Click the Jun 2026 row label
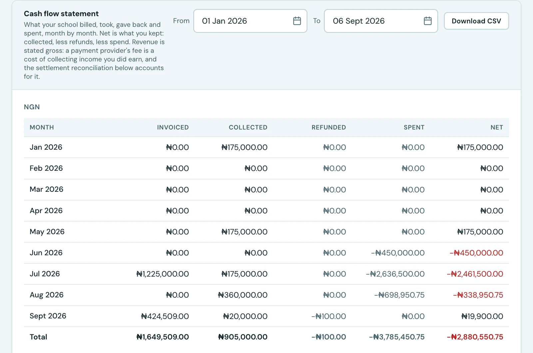Image resolution: width=533 pixels, height=353 pixels. click(46, 252)
